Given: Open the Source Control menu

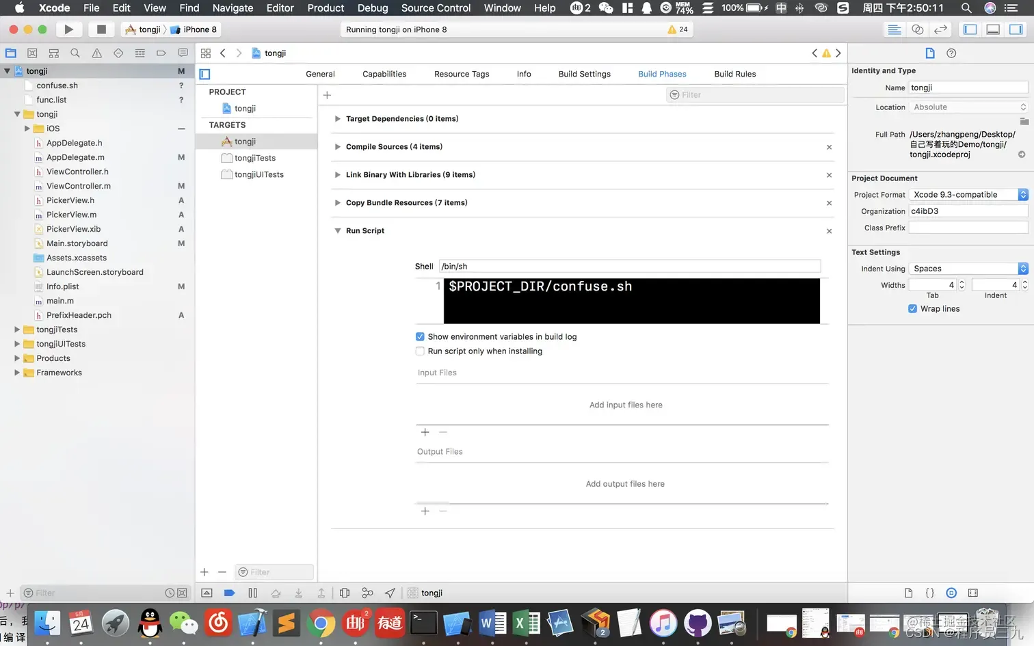Looking at the screenshot, I should pyautogui.click(x=436, y=8).
